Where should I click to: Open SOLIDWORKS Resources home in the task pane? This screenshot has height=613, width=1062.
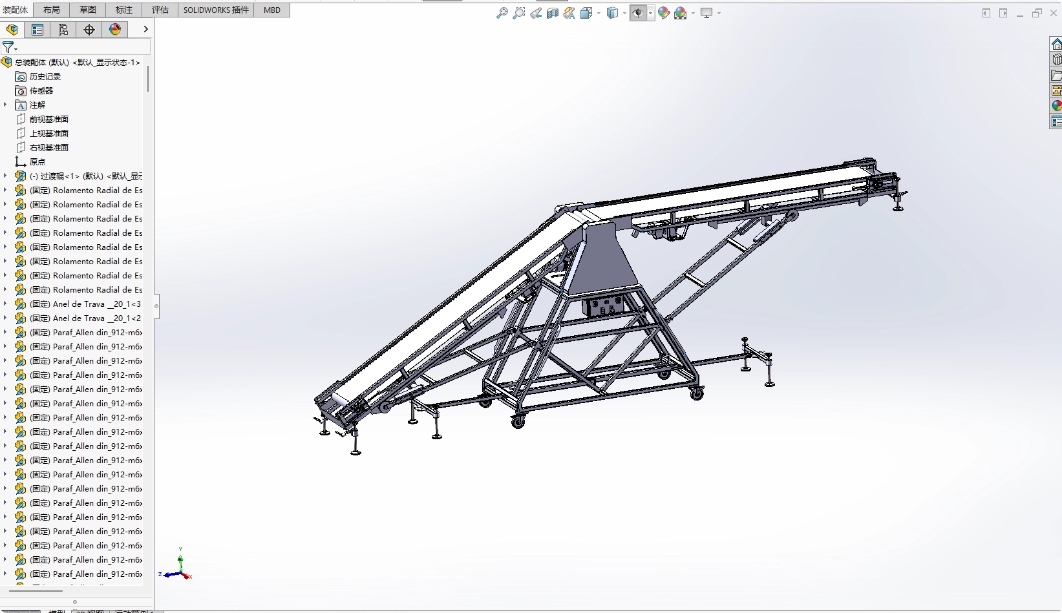click(x=1056, y=44)
